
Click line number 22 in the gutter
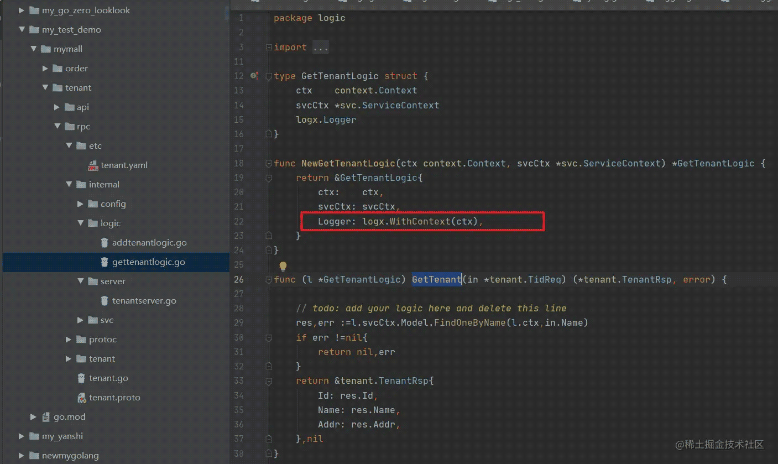coord(239,221)
